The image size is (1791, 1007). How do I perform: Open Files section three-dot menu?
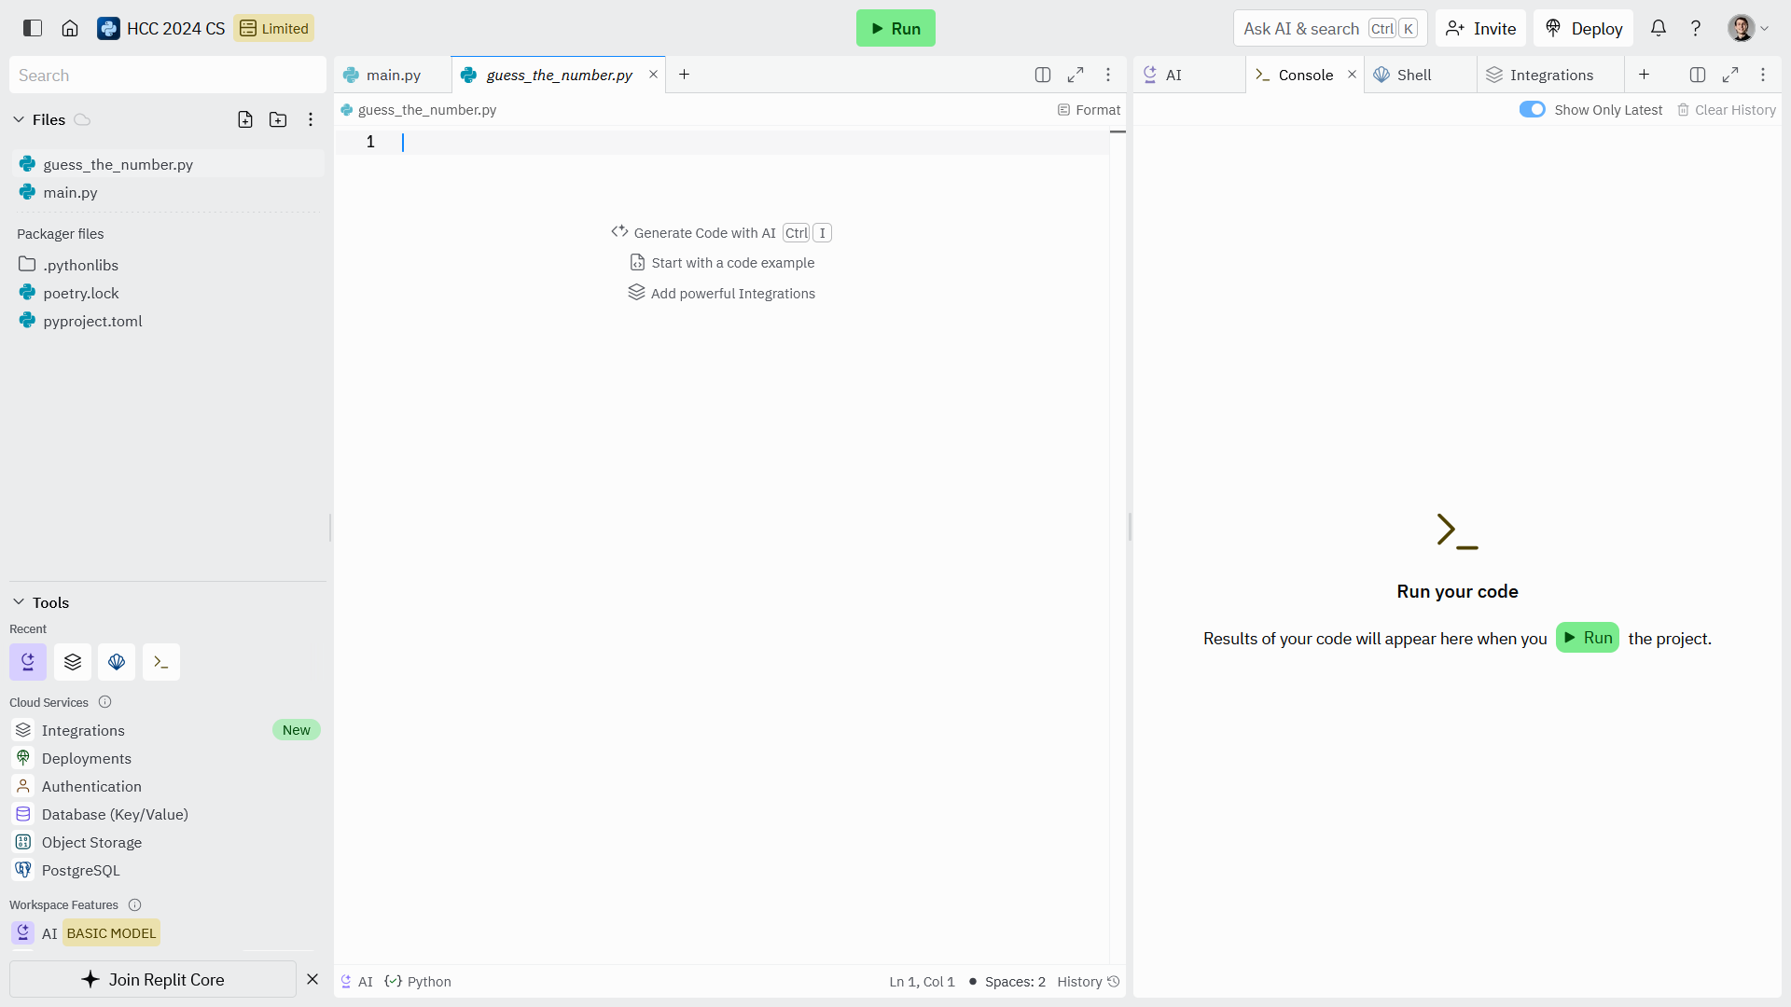click(x=311, y=119)
